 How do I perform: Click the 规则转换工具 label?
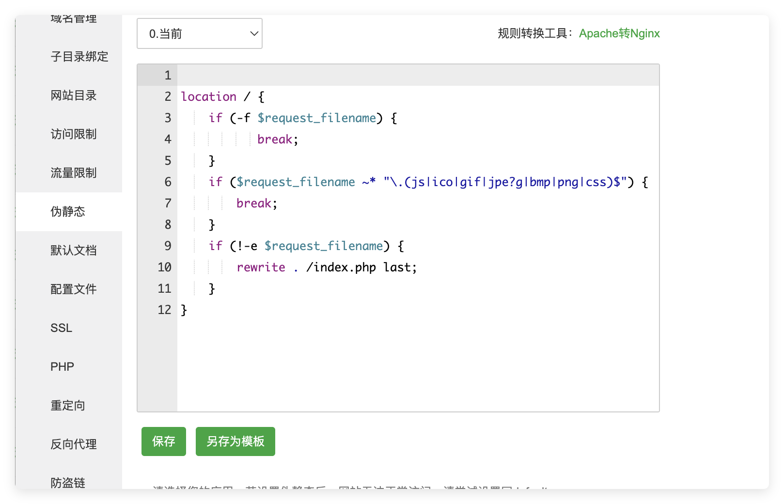(535, 33)
